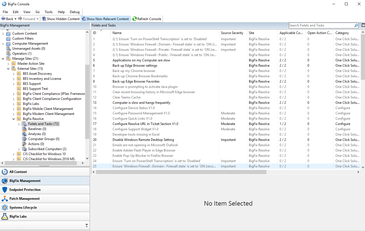
Task: Open the Edit menu
Action: click(16, 12)
